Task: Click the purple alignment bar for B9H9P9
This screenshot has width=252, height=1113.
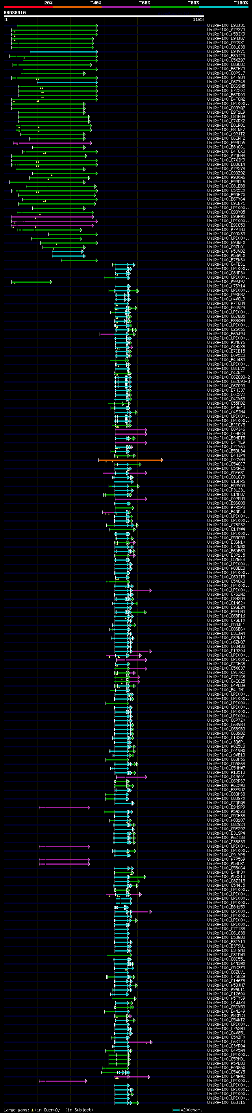Action: click(65, 808)
